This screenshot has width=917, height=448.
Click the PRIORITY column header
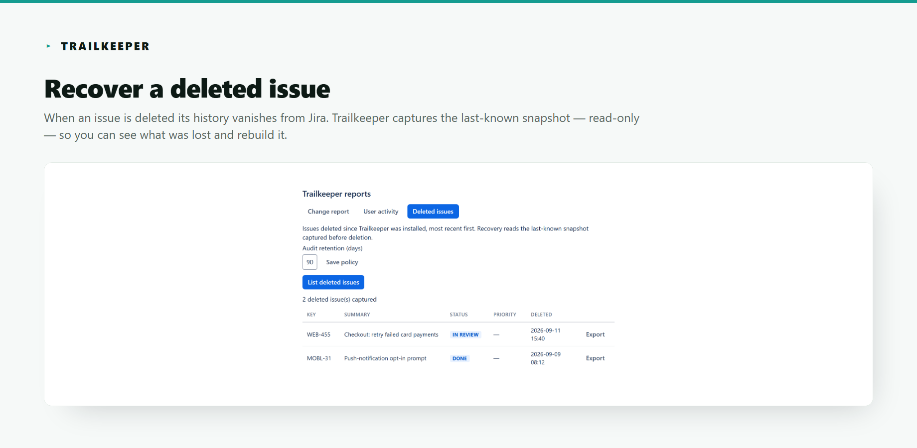505,315
